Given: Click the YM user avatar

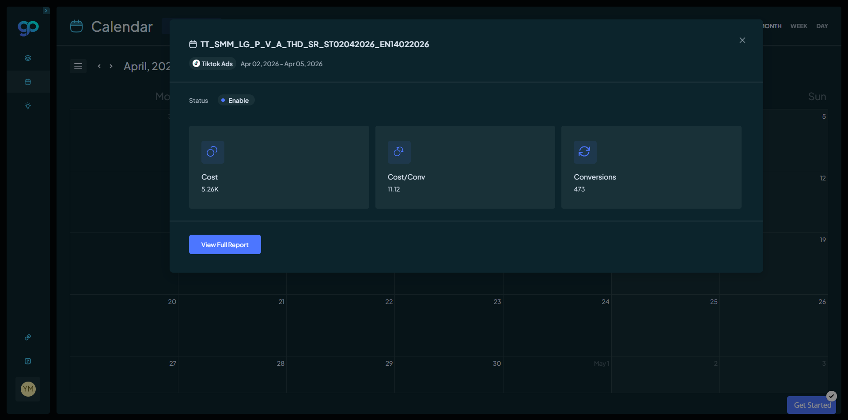Looking at the screenshot, I should 28,389.
